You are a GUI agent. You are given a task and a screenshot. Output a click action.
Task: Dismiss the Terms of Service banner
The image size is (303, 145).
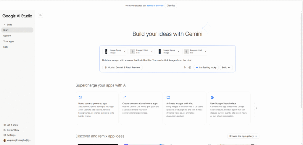pos(171,6)
